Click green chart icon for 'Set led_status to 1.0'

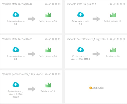pyautogui.click(x=113, y=15)
